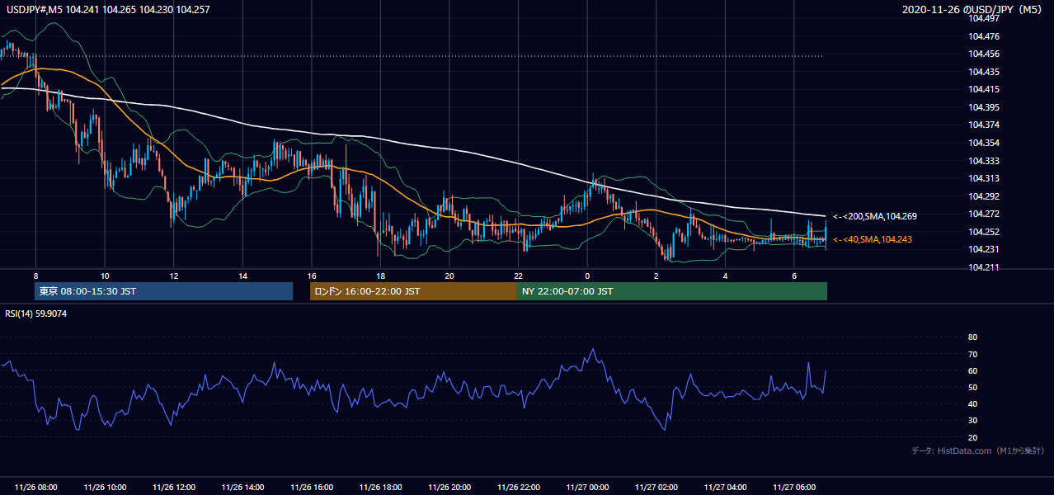1054x495 pixels.
Task: Click price scale value 104.415
Action: (x=985, y=89)
